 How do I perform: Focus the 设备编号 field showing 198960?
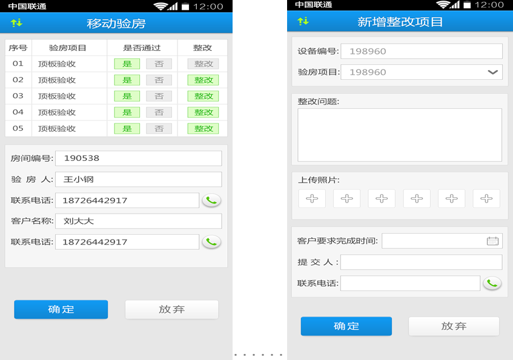422,51
